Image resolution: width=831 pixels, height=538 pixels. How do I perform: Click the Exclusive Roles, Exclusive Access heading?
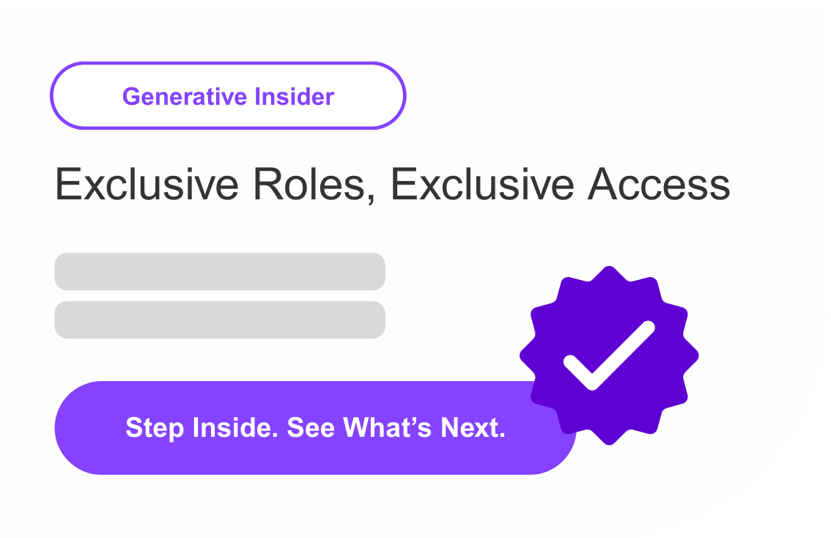pos(392,184)
